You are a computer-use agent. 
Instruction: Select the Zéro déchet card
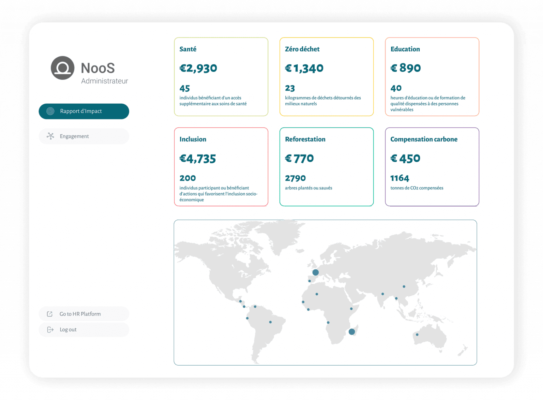coord(326,76)
